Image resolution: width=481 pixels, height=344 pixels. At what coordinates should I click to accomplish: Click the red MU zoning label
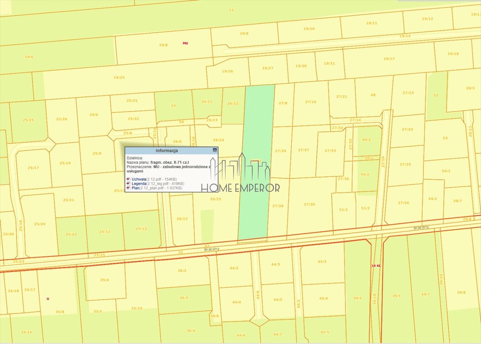(x=185, y=43)
